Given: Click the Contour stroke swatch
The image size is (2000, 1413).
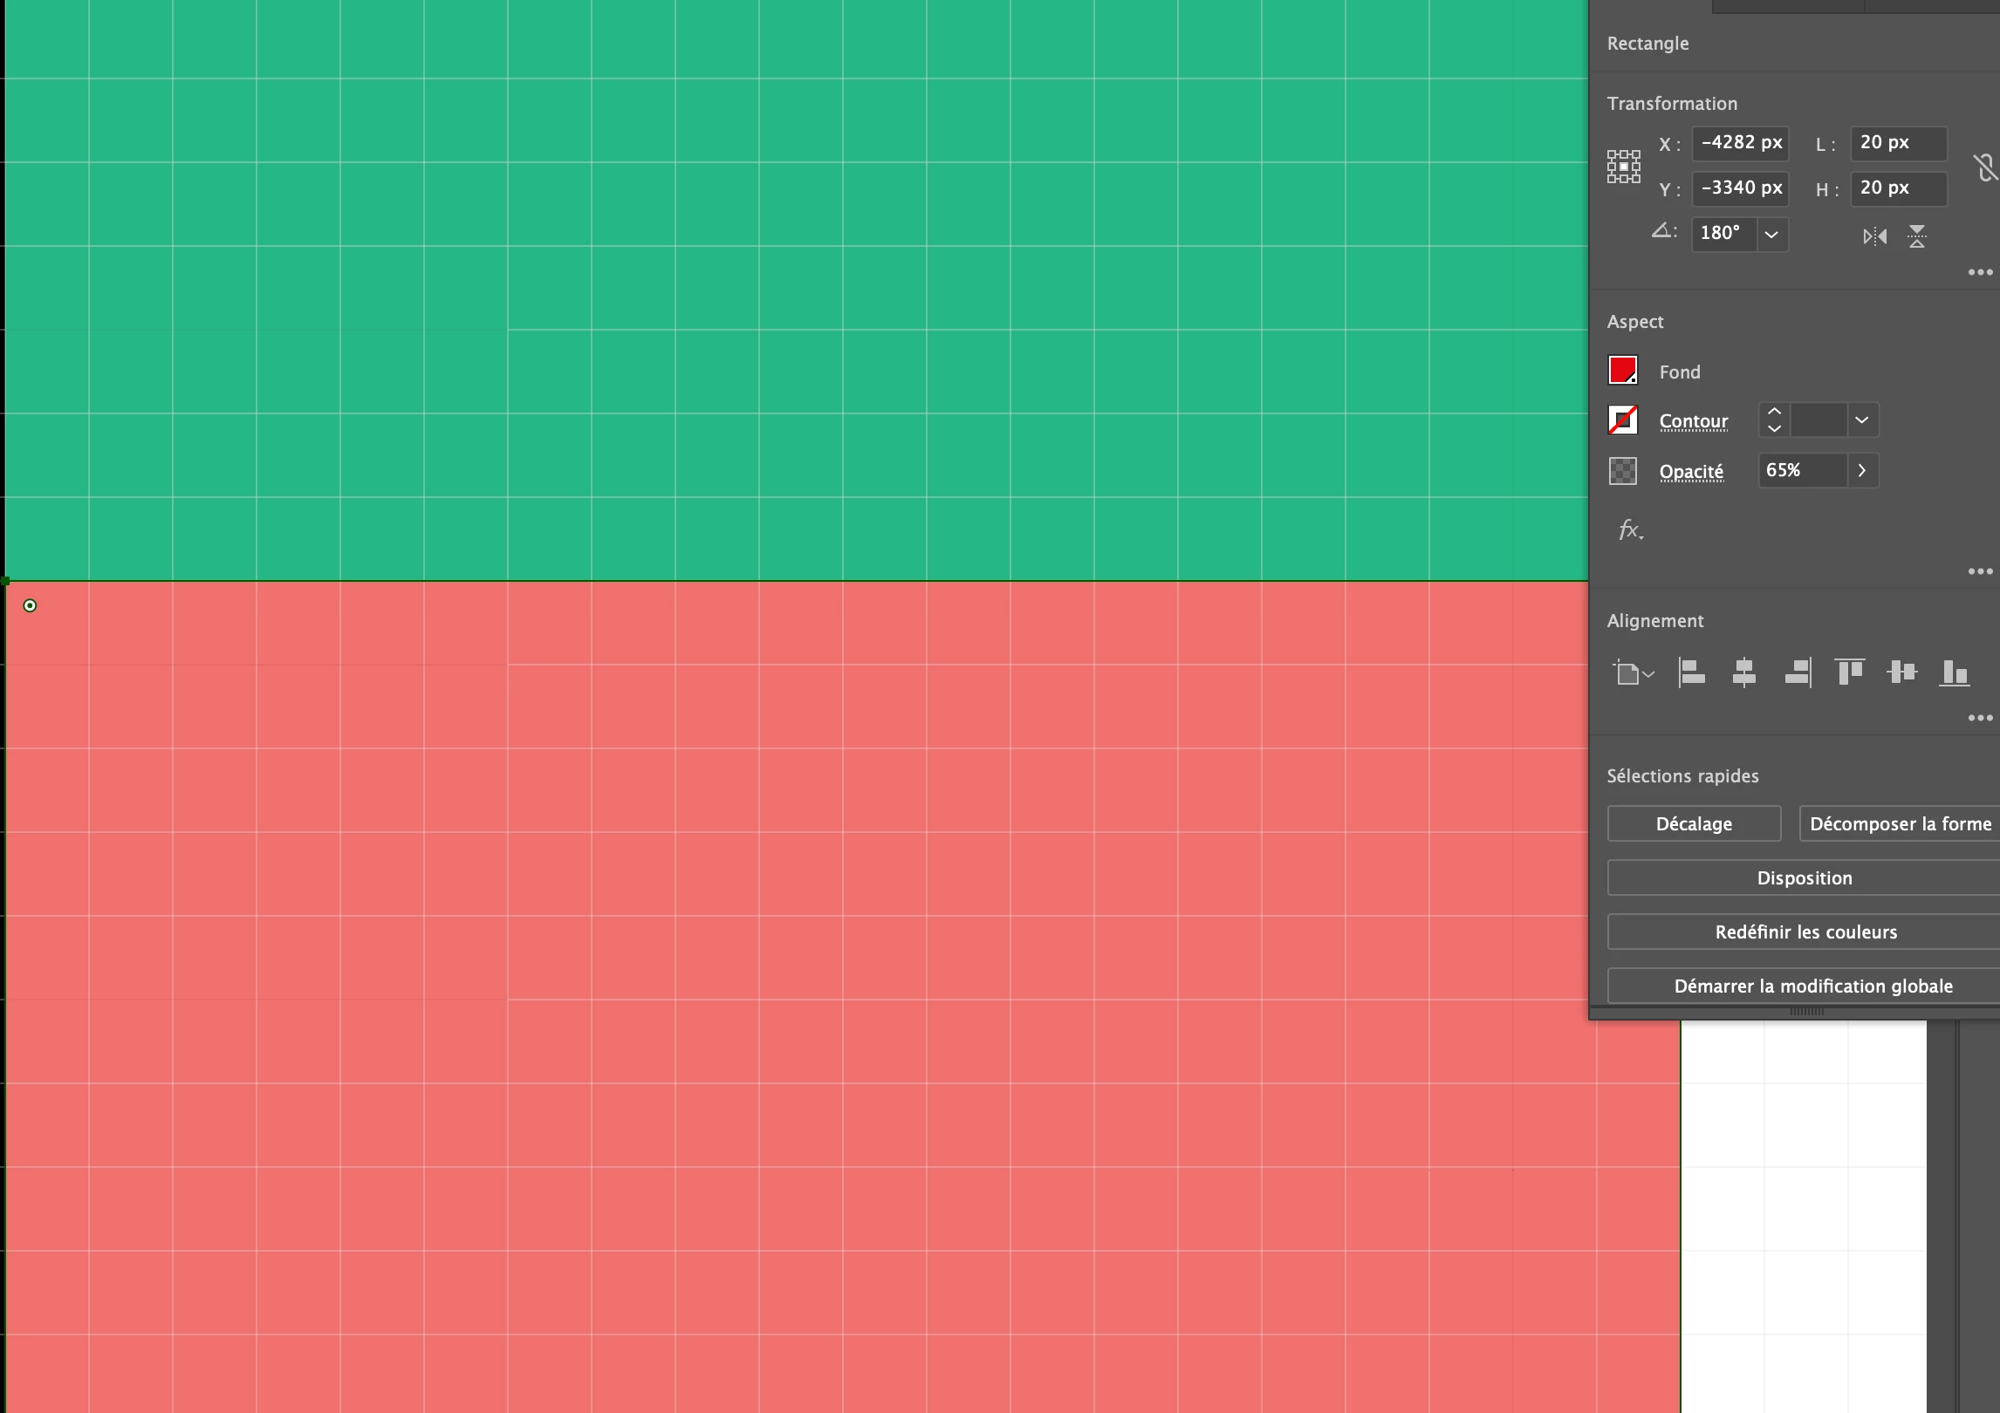Looking at the screenshot, I should click(1623, 420).
